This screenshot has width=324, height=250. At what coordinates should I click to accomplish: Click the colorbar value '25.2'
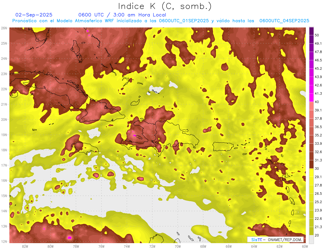[x=318, y=202]
